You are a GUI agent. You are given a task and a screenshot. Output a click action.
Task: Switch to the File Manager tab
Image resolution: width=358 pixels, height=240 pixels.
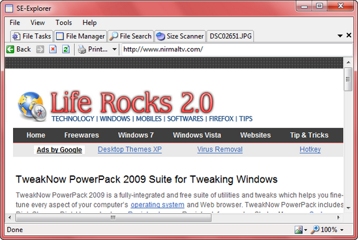click(x=80, y=36)
